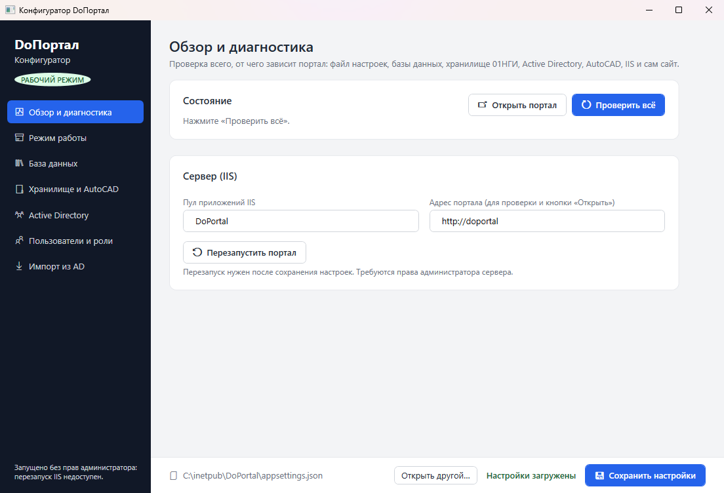Open the Импорт из AD section
This screenshot has height=493, width=724.
tap(75, 266)
